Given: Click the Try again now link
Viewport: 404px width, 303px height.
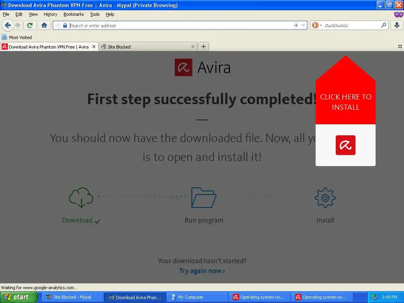Looking at the screenshot, I should (202, 271).
